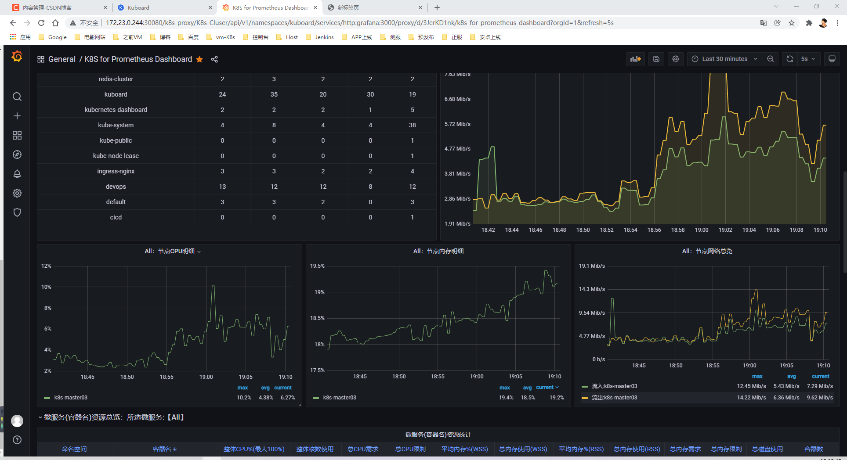Open the Configuration gear in the sidebar
Image resolution: width=847 pixels, height=460 pixels.
17,193
